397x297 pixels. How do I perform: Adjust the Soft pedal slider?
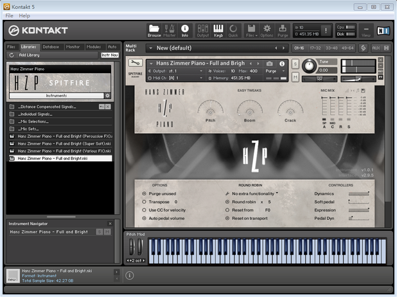coord(358,202)
